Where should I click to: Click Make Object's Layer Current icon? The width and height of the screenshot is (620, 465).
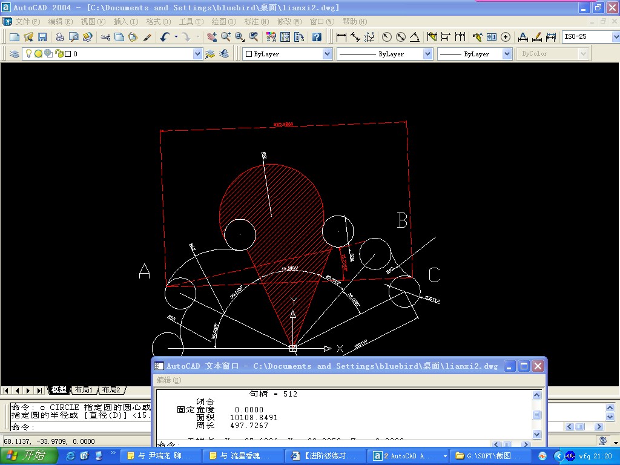pos(210,54)
